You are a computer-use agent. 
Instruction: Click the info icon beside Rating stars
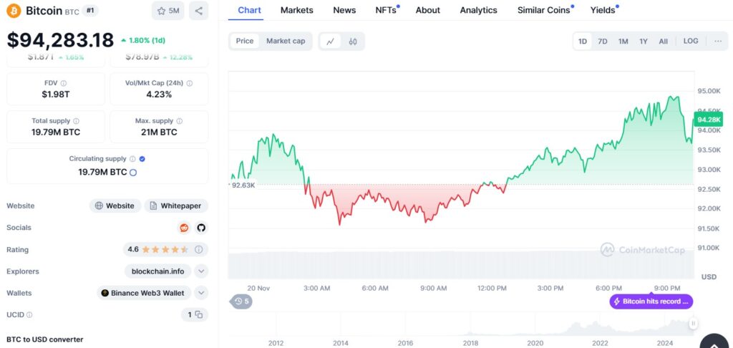199,250
